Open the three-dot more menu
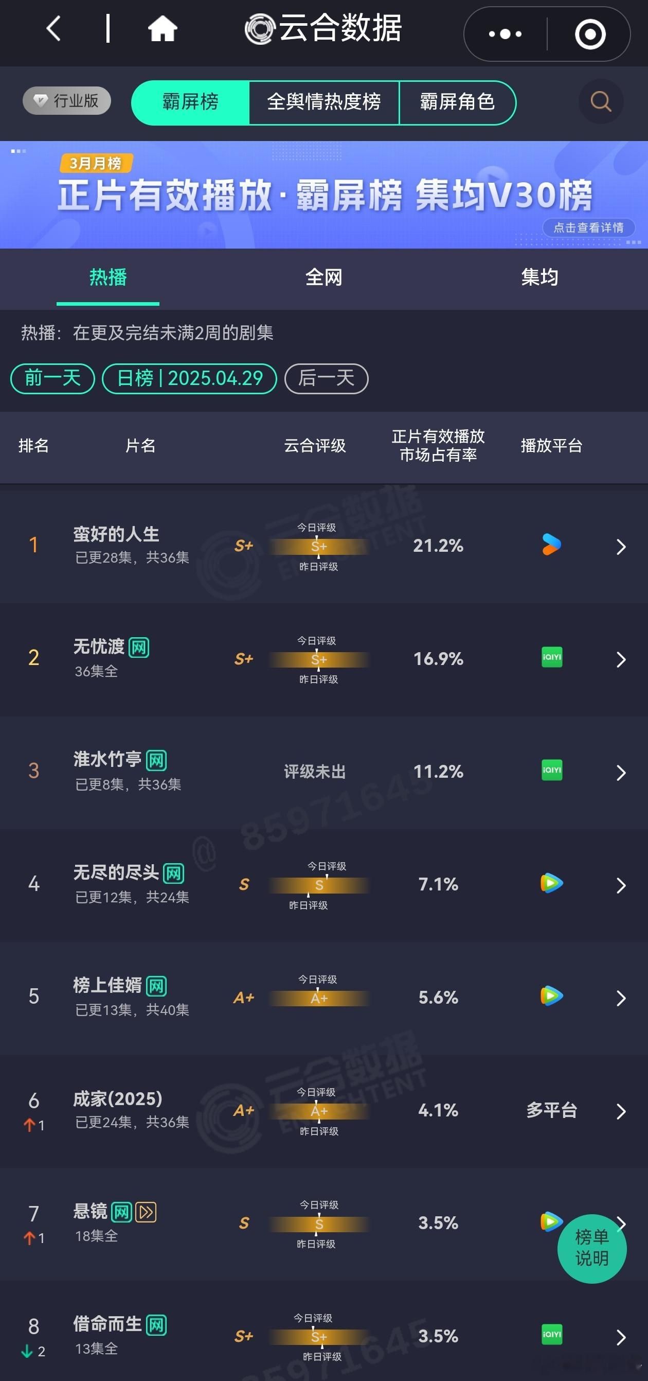 (x=505, y=34)
